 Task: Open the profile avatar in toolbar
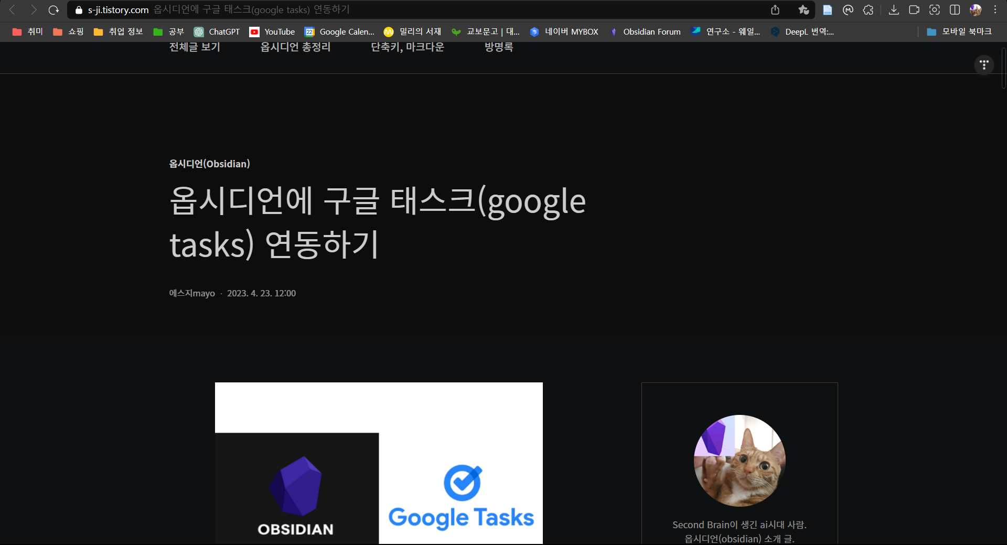pyautogui.click(x=976, y=9)
